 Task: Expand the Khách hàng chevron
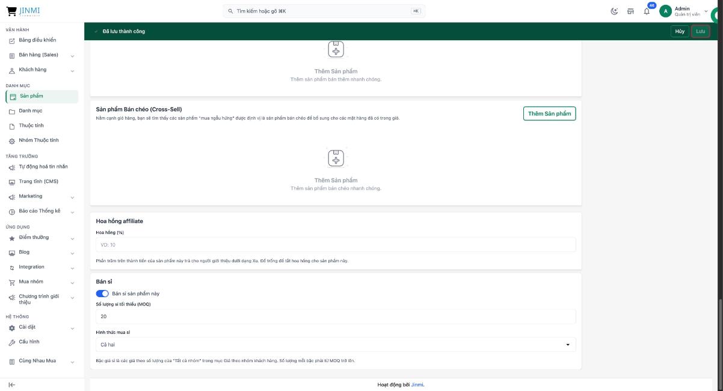click(x=72, y=70)
